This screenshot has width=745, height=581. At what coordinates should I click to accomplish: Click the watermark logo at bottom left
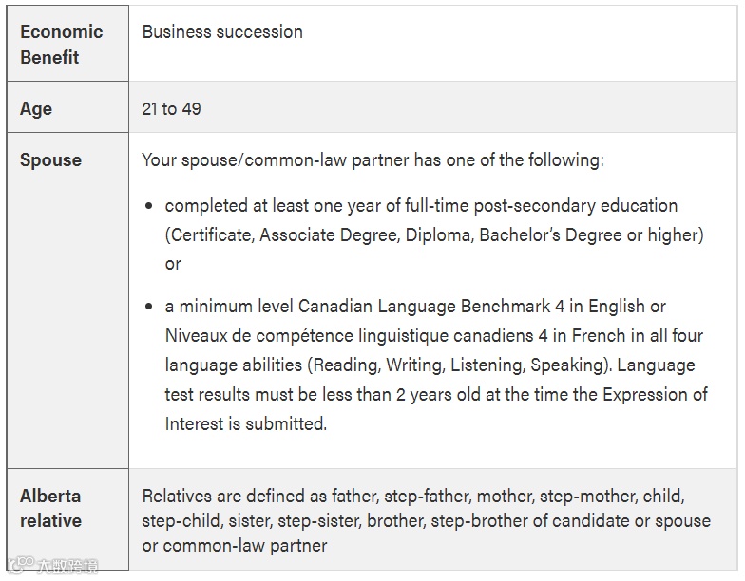pyautogui.click(x=51, y=565)
